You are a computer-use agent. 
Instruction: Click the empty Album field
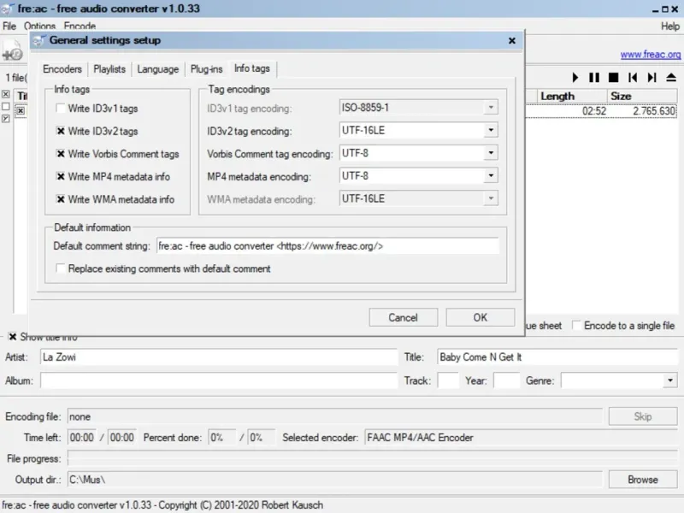point(219,380)
